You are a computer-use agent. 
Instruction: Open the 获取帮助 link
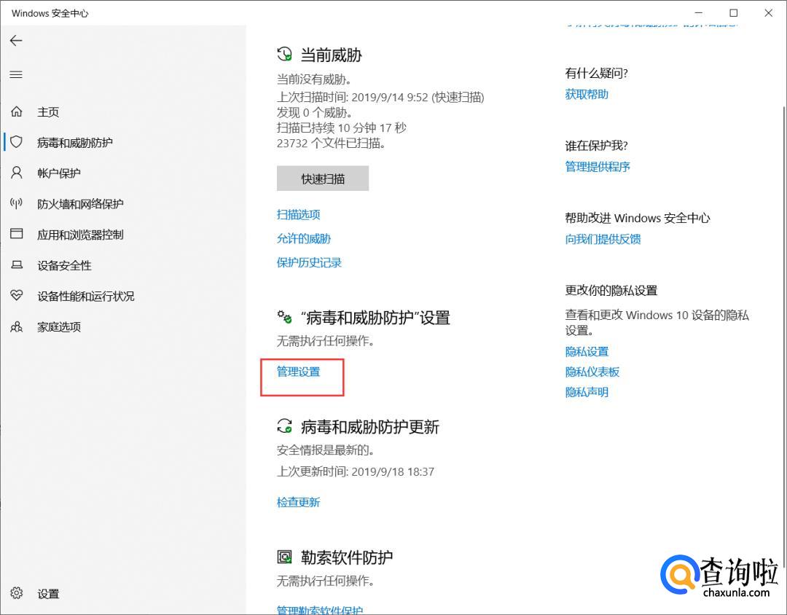[587, 95]
